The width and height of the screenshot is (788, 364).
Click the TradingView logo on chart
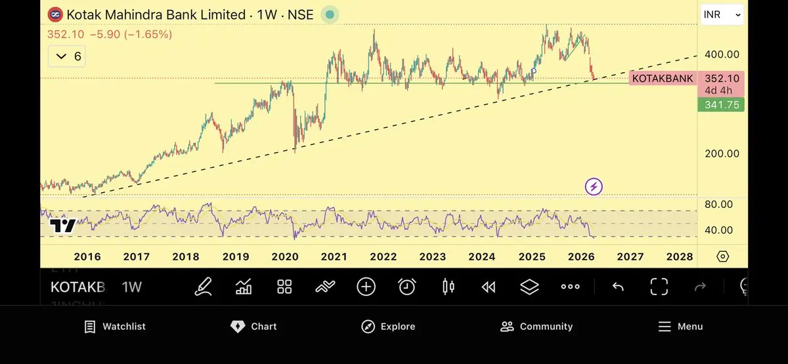63,226
